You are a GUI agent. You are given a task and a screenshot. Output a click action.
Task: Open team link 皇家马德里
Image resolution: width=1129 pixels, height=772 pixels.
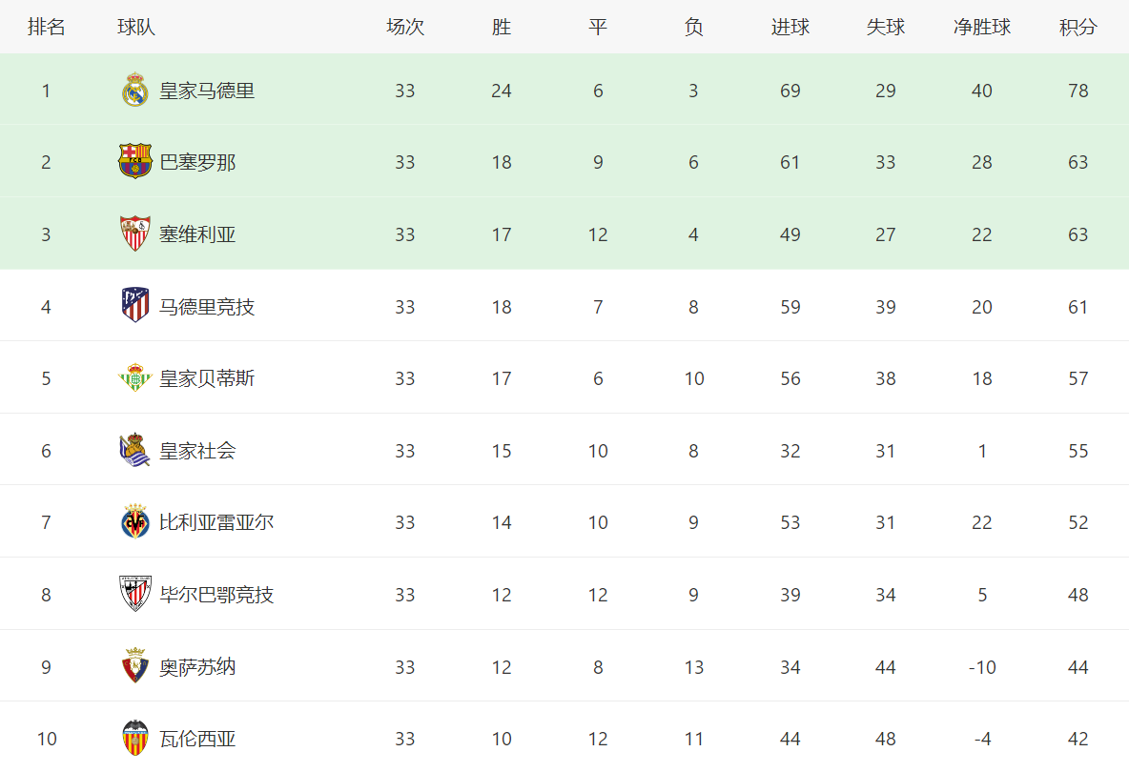tap(207, 91)
